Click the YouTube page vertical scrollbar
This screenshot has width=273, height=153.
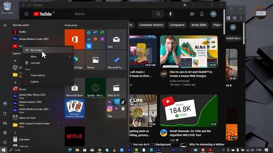(224, 22)
